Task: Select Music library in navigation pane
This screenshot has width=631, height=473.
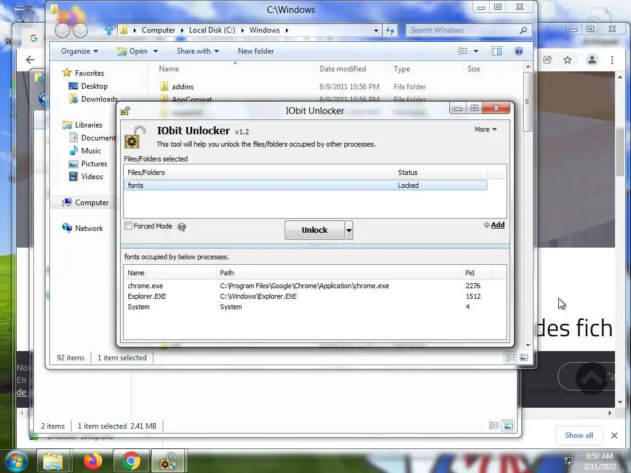Action: point(91,151)
